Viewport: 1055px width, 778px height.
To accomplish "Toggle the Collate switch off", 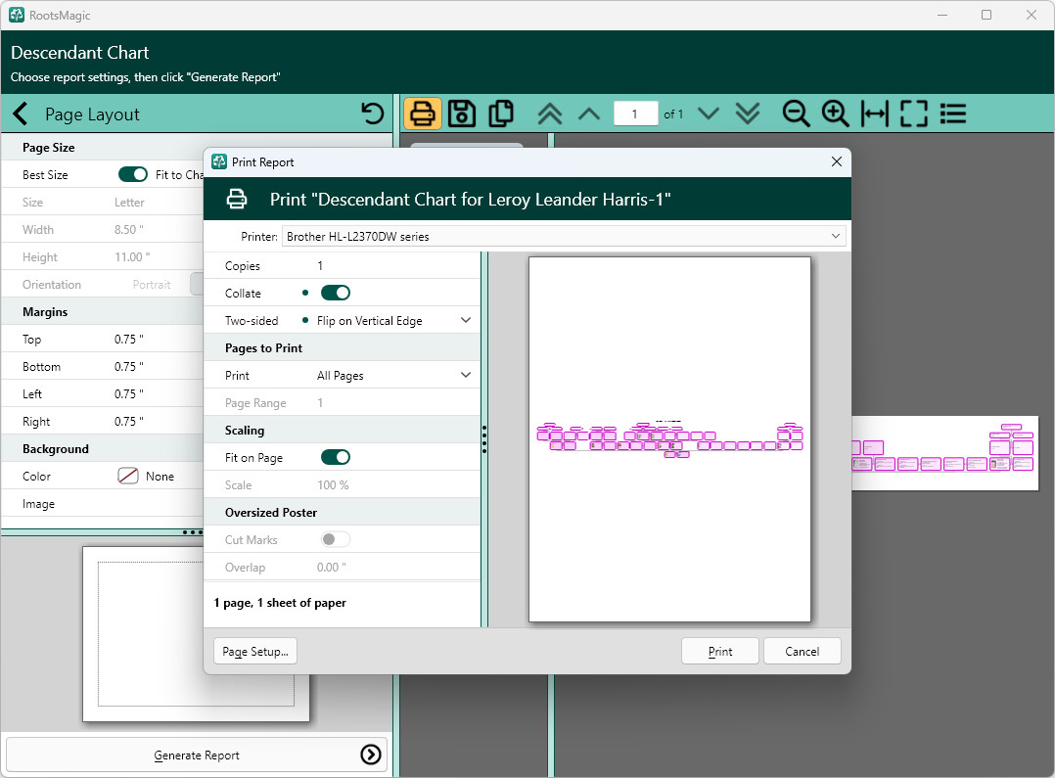I will 336,293.
